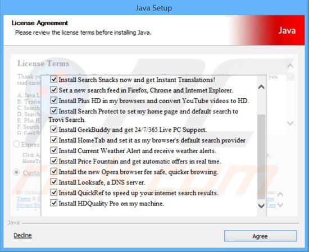Click offers list scroll down arrow
Viewport: 309px width, 252px height.
261,206
